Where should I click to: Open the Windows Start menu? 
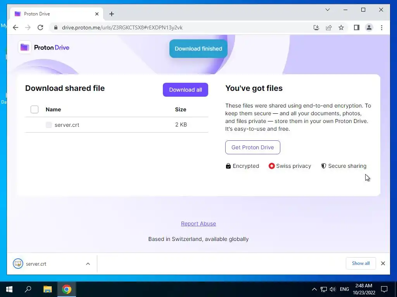pos(9,289)
